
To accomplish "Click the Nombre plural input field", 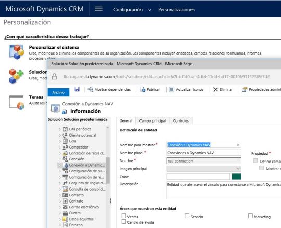I will pos(204,153).
